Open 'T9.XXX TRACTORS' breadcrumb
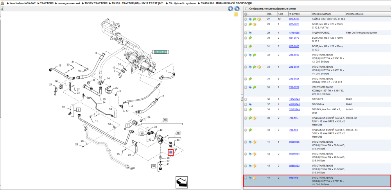Image resolution: width=391 pixels, height=190 pixels. coord(96,4)
